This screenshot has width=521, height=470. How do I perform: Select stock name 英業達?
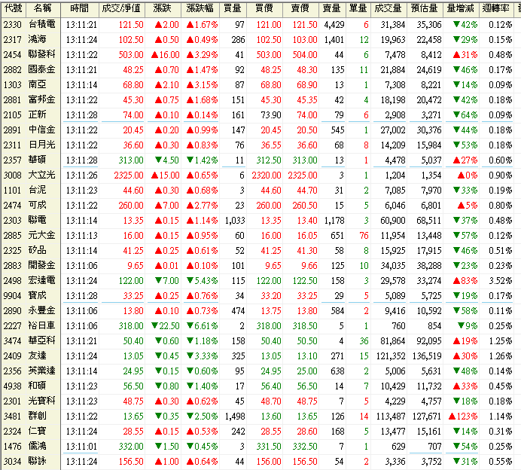(x=42, y=371)
